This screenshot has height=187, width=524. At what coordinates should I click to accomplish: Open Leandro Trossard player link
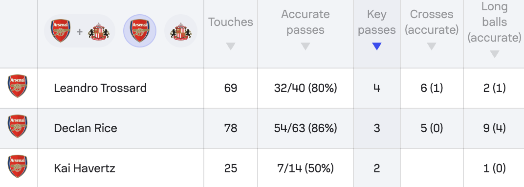coord(100,88)
